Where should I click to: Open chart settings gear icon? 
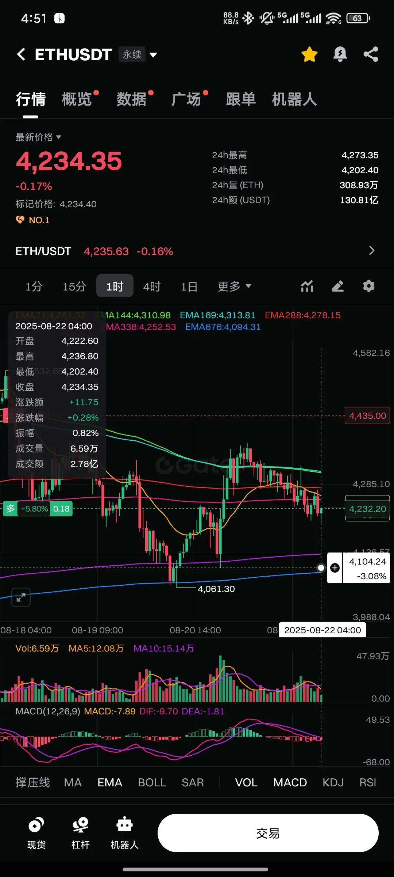pyautogui.click(x=369, y=286)
